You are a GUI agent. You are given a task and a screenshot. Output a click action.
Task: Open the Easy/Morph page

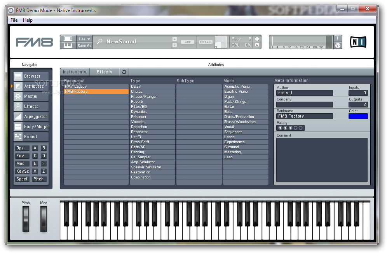[x=31, y=127]
